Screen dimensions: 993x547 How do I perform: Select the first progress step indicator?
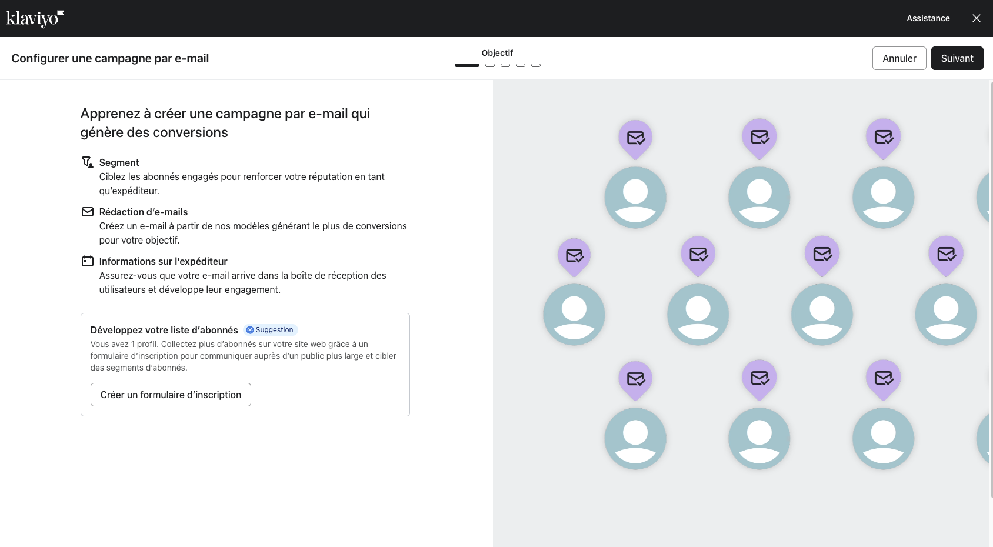pyautogui.click(x=466, y=65)
